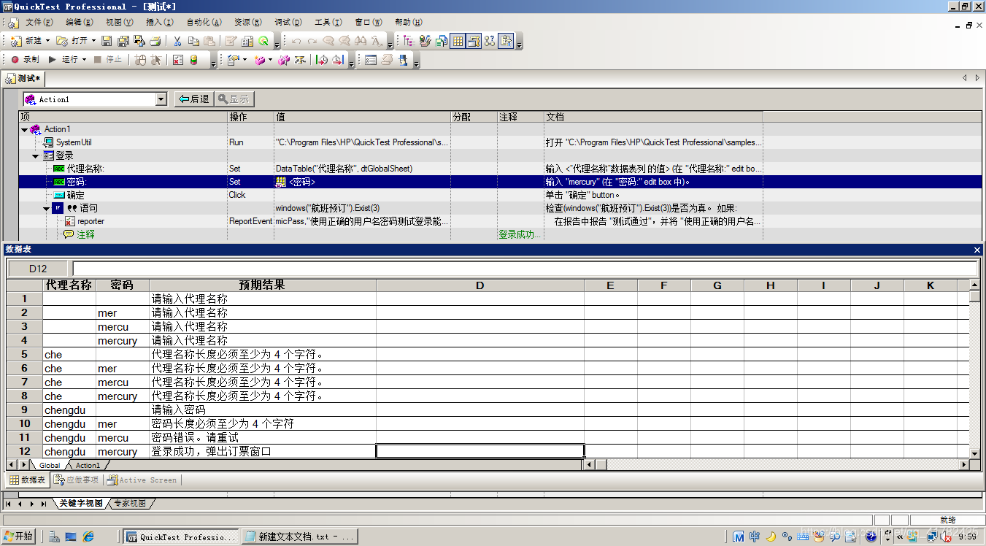986x546 pixels.
Task: Open the Windows 开始 Start menu
Action: [19, 537]
